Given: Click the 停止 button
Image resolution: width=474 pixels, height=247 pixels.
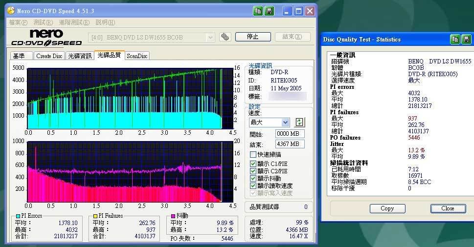Looking at the screenshot, I should click(253, 37).
